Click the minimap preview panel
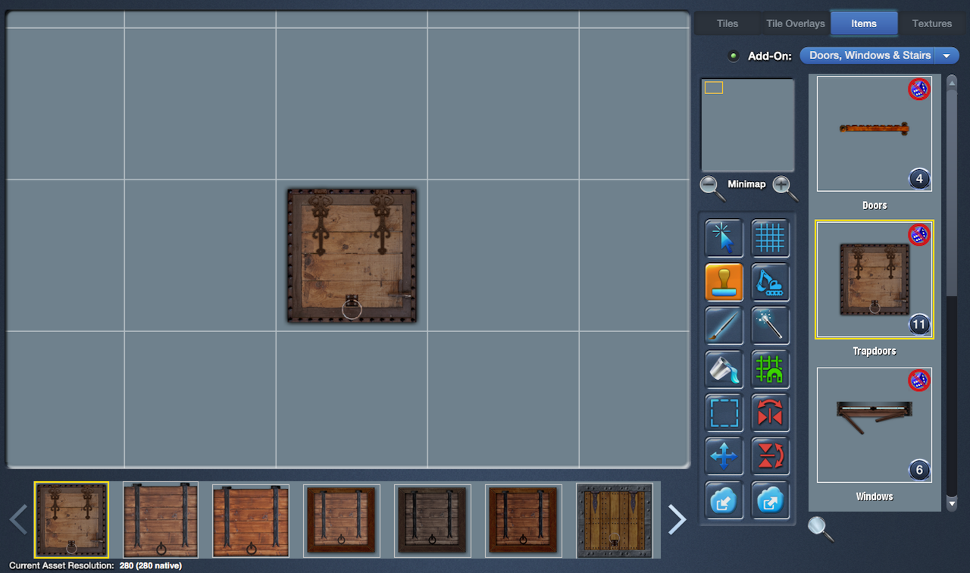This screenshot has height=573, width=970. [x=748, y=125]
